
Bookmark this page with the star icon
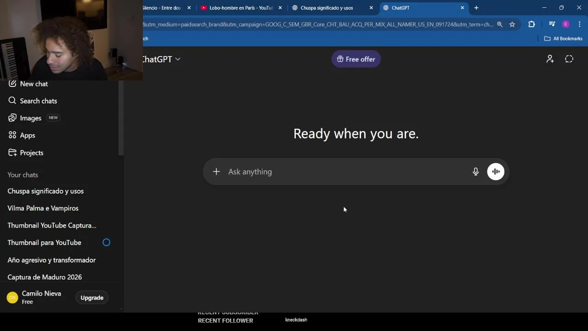tap(512, 24)
